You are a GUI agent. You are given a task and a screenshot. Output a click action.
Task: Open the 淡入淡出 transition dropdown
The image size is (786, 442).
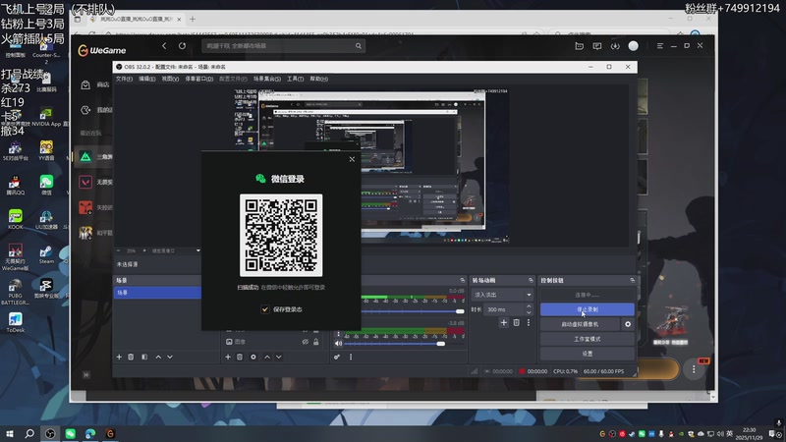coord(502,295)
